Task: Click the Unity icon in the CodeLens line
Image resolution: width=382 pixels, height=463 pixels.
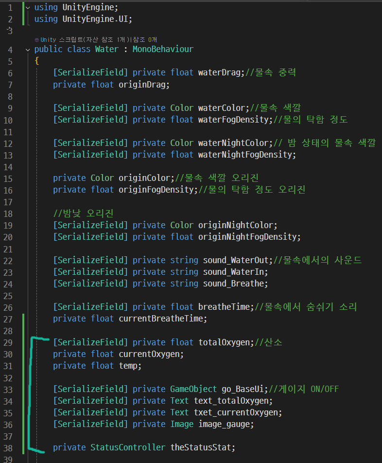Action: pyautogui.click(x=36, y=40)
